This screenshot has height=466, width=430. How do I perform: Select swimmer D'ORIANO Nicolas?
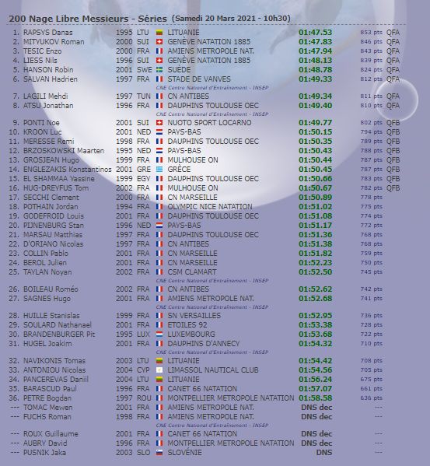click(53, 244)
